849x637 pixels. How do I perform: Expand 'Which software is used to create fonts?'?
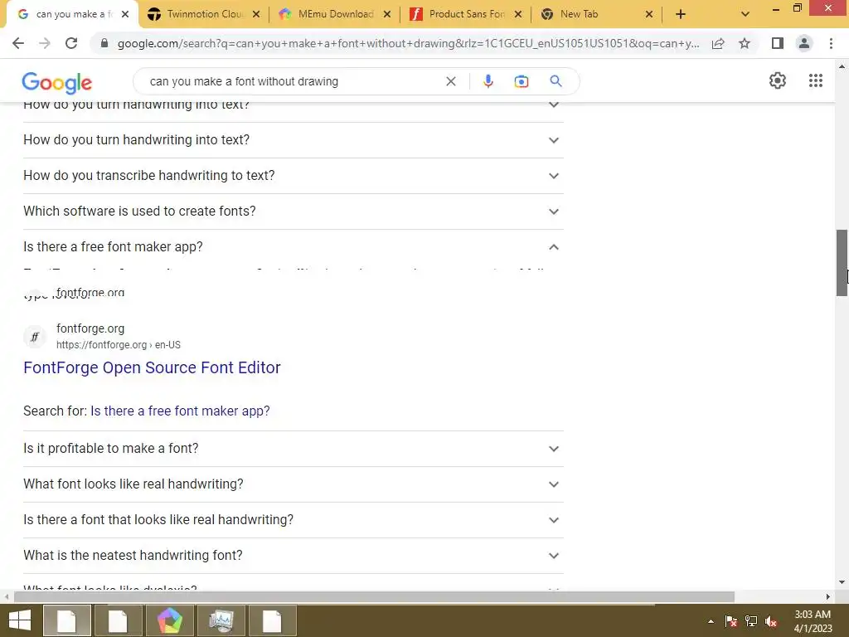tap(293, 212)
